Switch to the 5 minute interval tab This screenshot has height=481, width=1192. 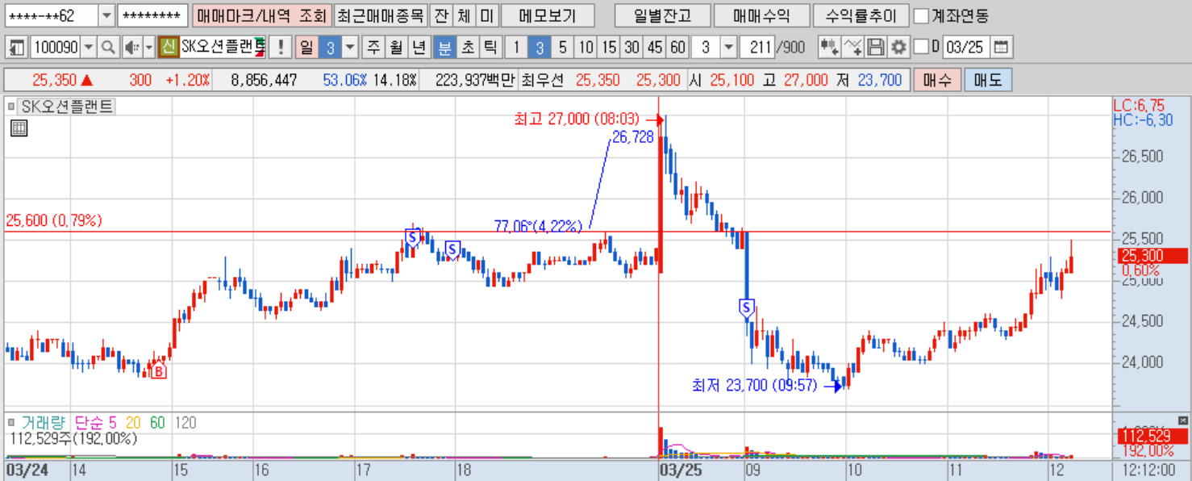(x=562, y=47)
